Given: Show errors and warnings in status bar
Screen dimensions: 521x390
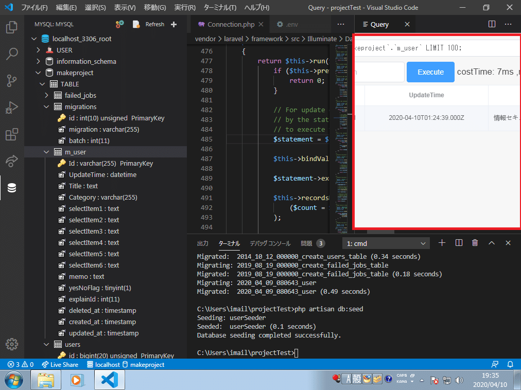Looking at the screenshot, I should [21, 364].
